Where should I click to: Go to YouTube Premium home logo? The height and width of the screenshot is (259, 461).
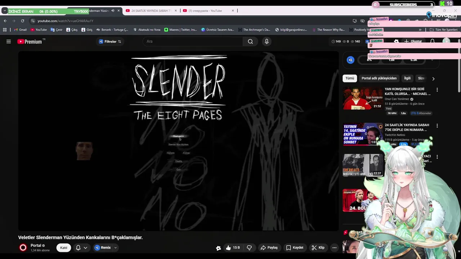point(30,41)
